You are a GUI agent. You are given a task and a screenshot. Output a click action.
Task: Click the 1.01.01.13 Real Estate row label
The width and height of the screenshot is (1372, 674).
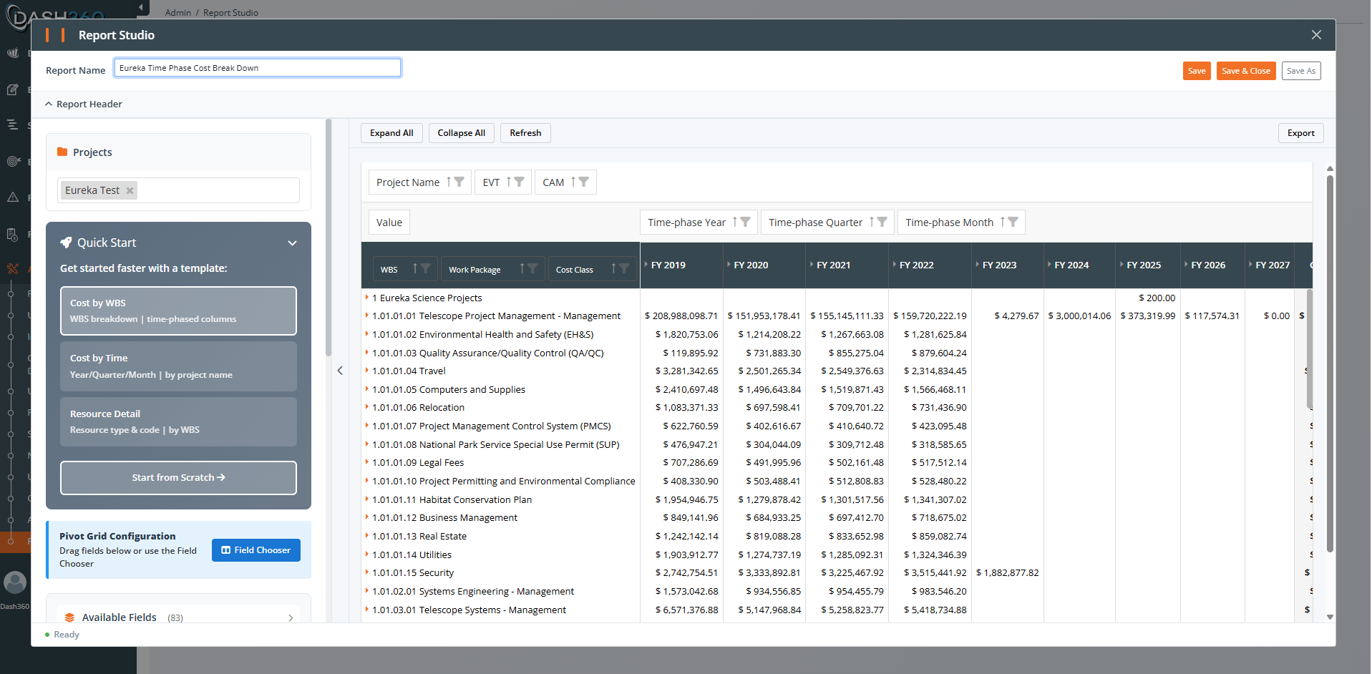pos(419,536)
